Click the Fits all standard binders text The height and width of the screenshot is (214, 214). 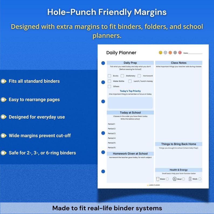pyautogui.click(x=34, y=81)
